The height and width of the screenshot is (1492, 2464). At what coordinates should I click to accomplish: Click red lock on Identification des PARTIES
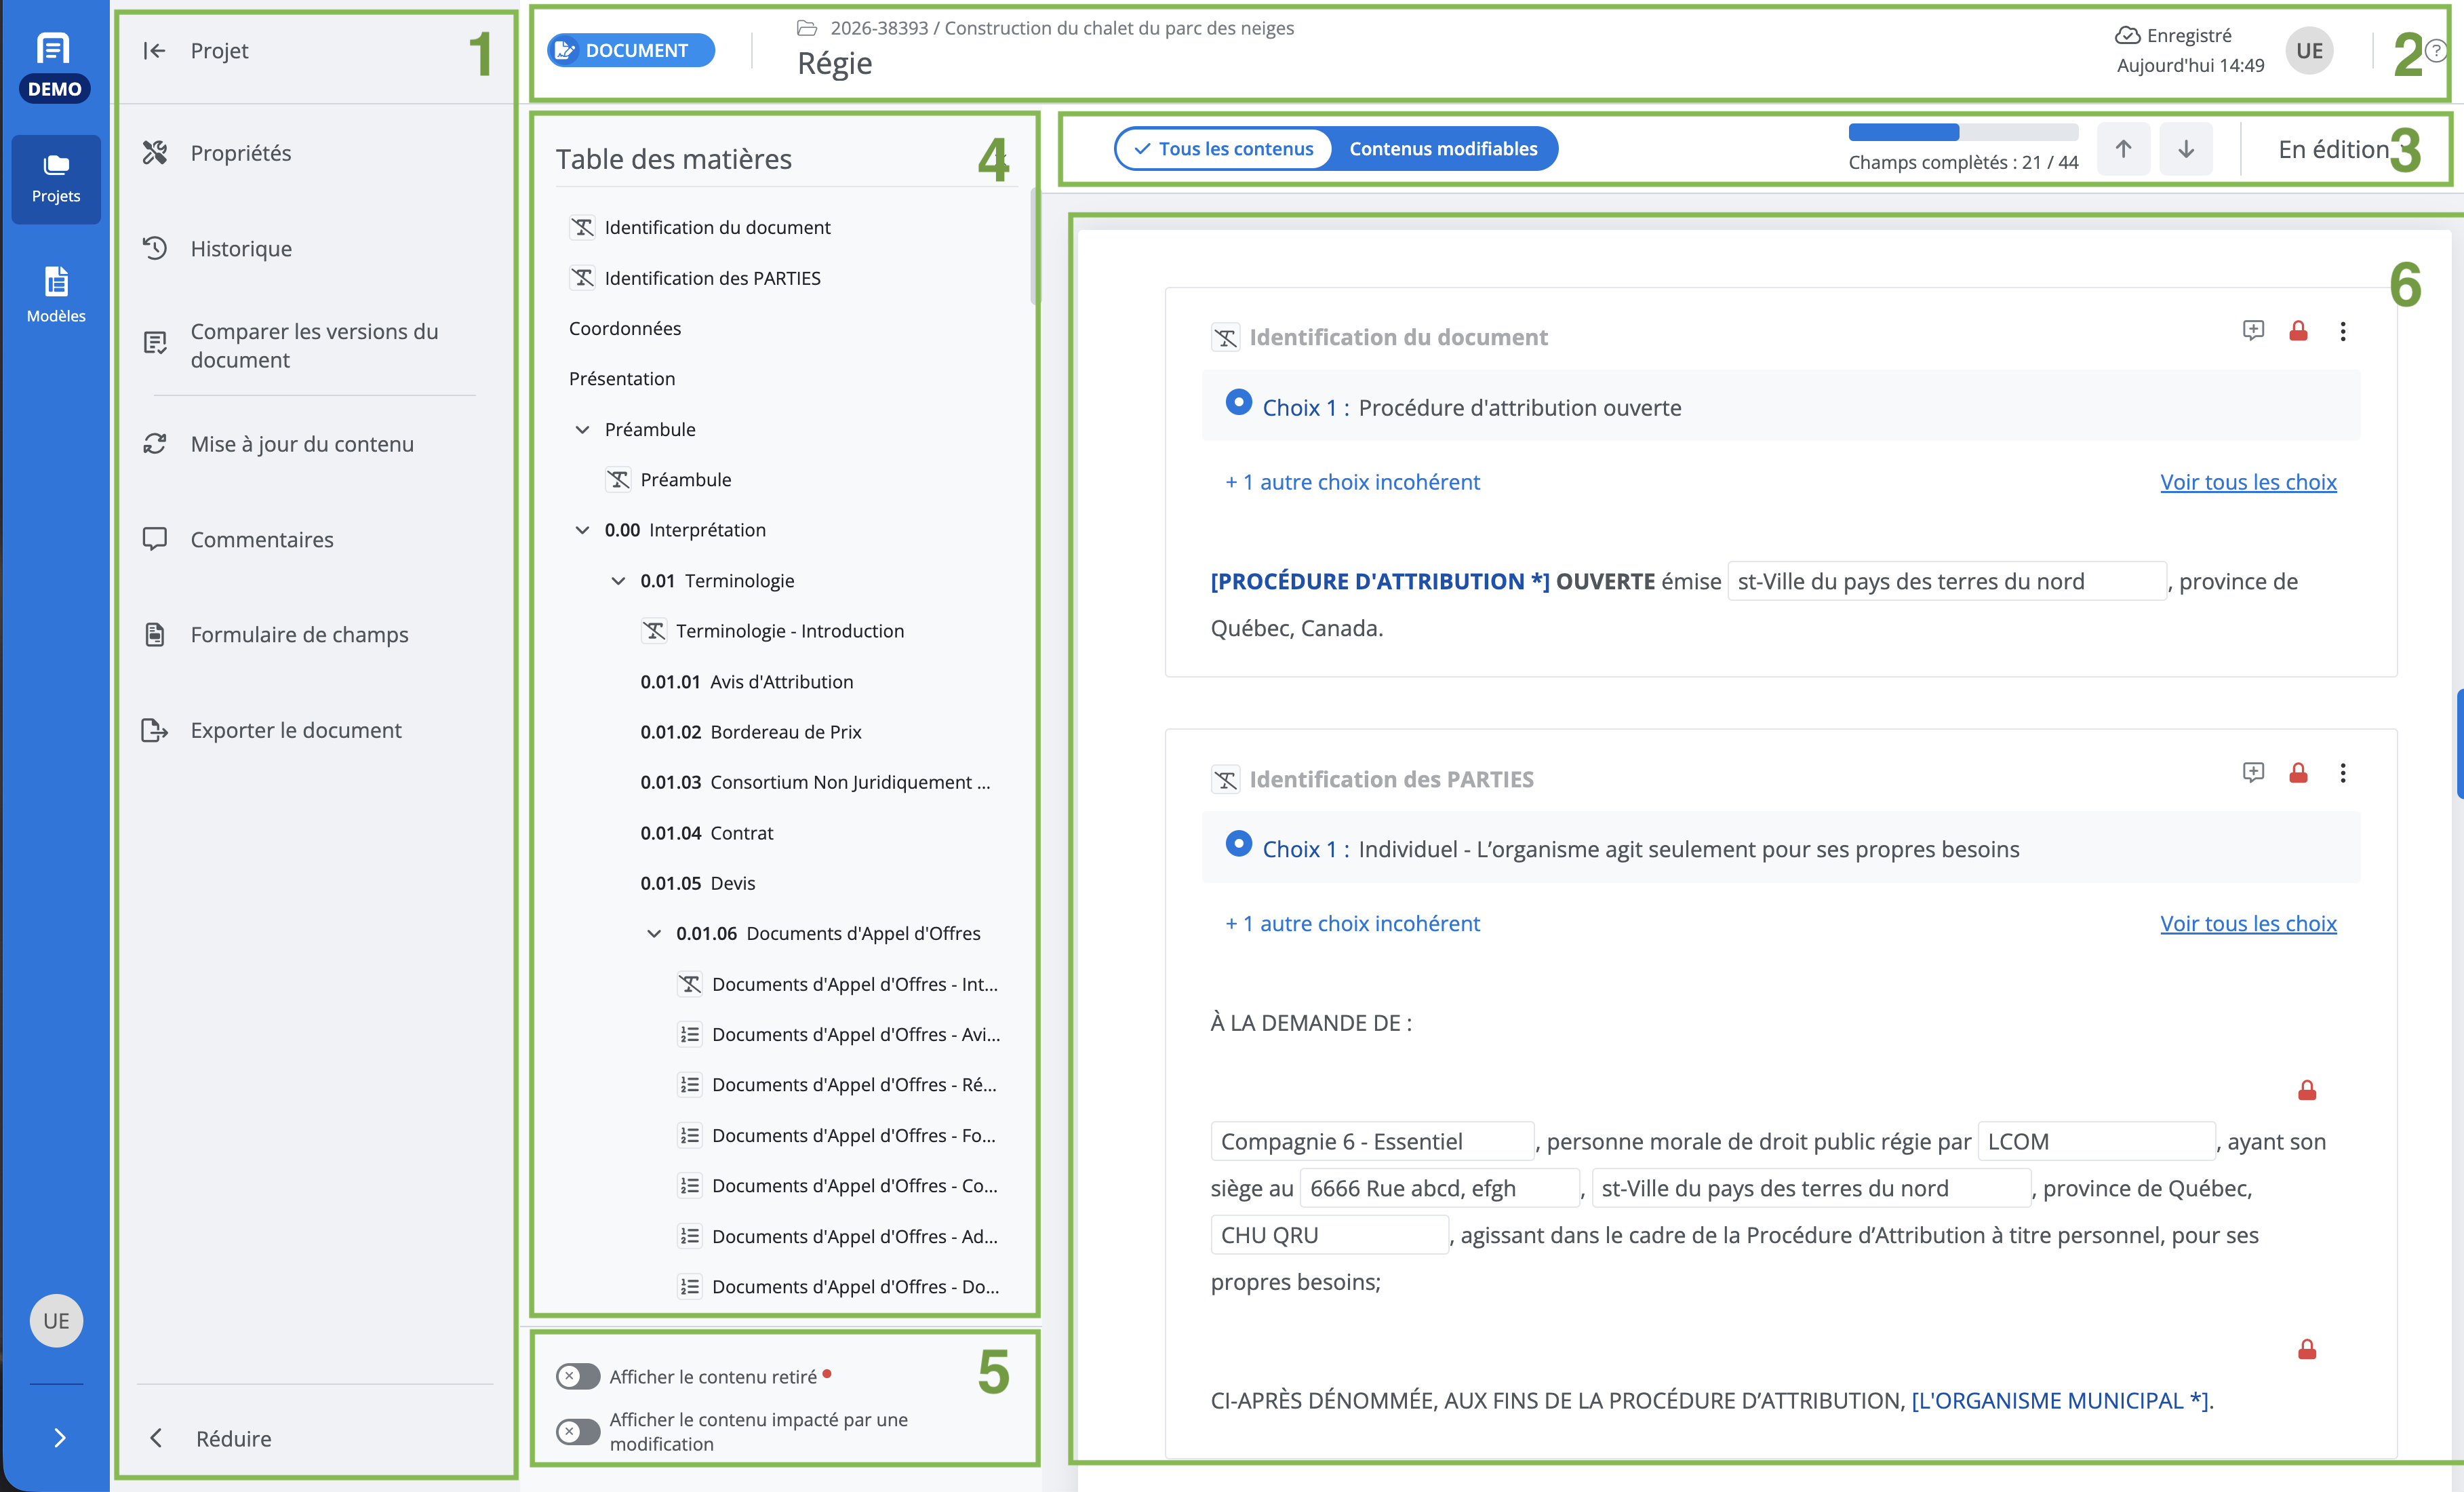pyautogui.click(x=2298, y=773)
